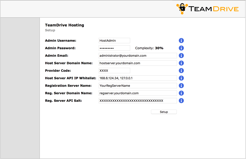Image resolution: width=246 pixels, height=159 pixels.
Task: Select the Provider Code input box
Action: pyautogui.click(x=114, y=70)
